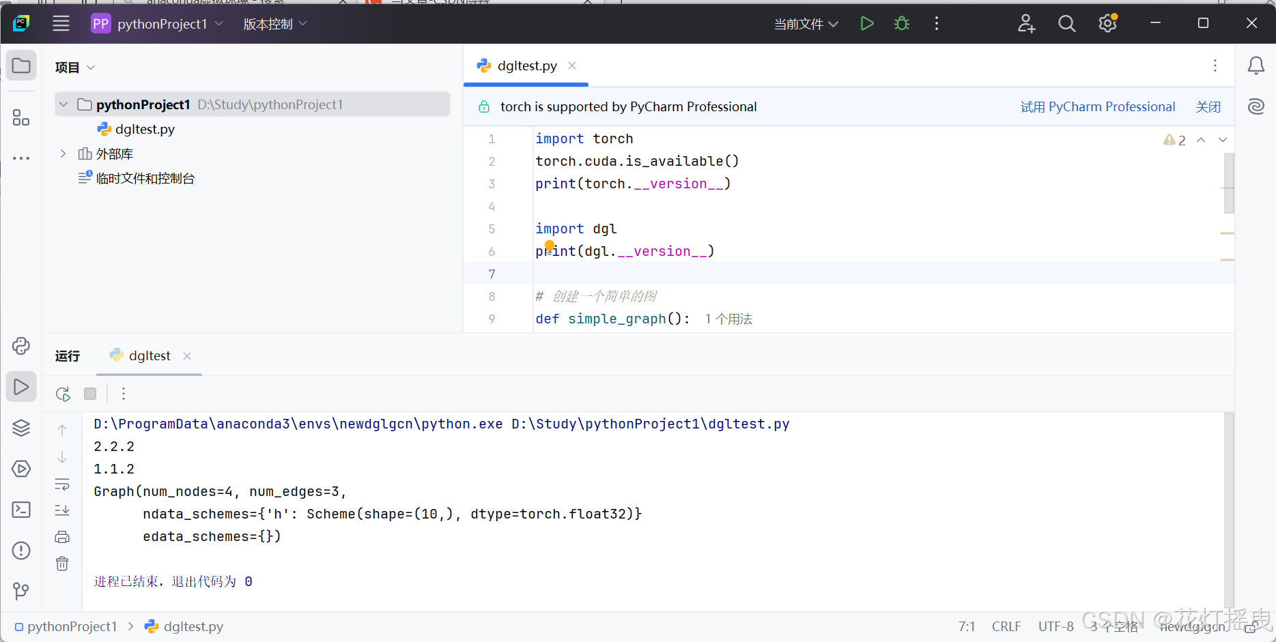The width and height of the screenshot is (1276, 642).
Task: Open the Python Packages layers icon
Action: (21, 428)
